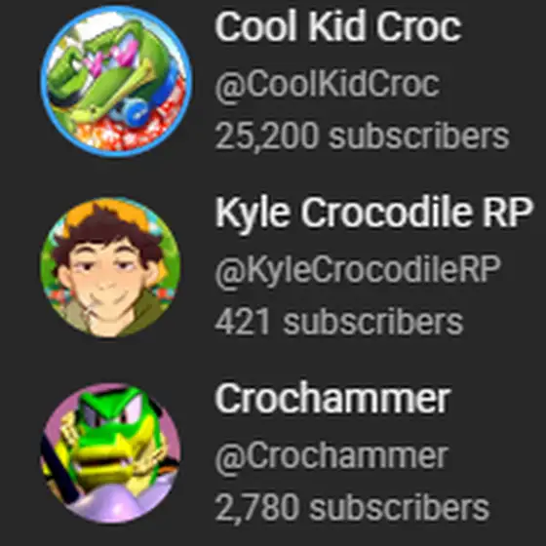The width and height of the screenshot is (546, 546).
Task: Click the @Crochammer handle text
Action: (x=331, y=457)
